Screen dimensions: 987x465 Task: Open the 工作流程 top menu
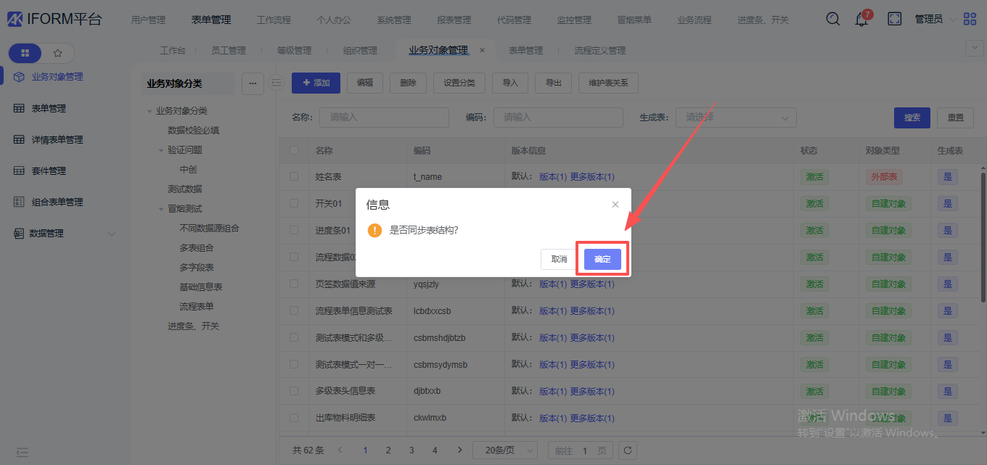click(274, 20)
